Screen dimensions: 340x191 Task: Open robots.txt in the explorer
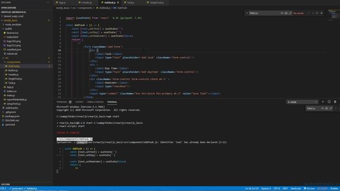click(x=12, y=54)
